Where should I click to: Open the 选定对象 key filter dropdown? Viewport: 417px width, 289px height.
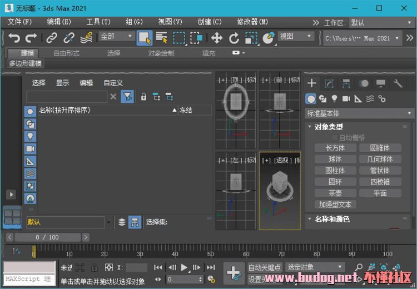(315, 267)
